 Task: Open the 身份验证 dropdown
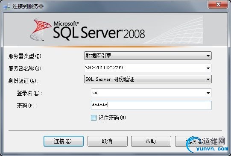[x=148, y=79]
